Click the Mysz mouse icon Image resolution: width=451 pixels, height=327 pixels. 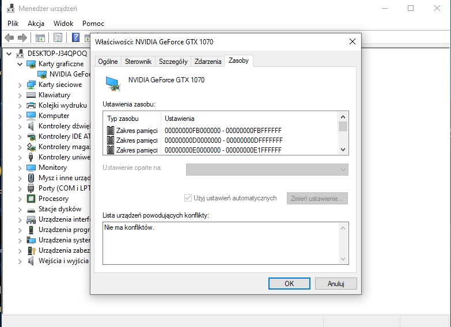(x=31, y=178)
